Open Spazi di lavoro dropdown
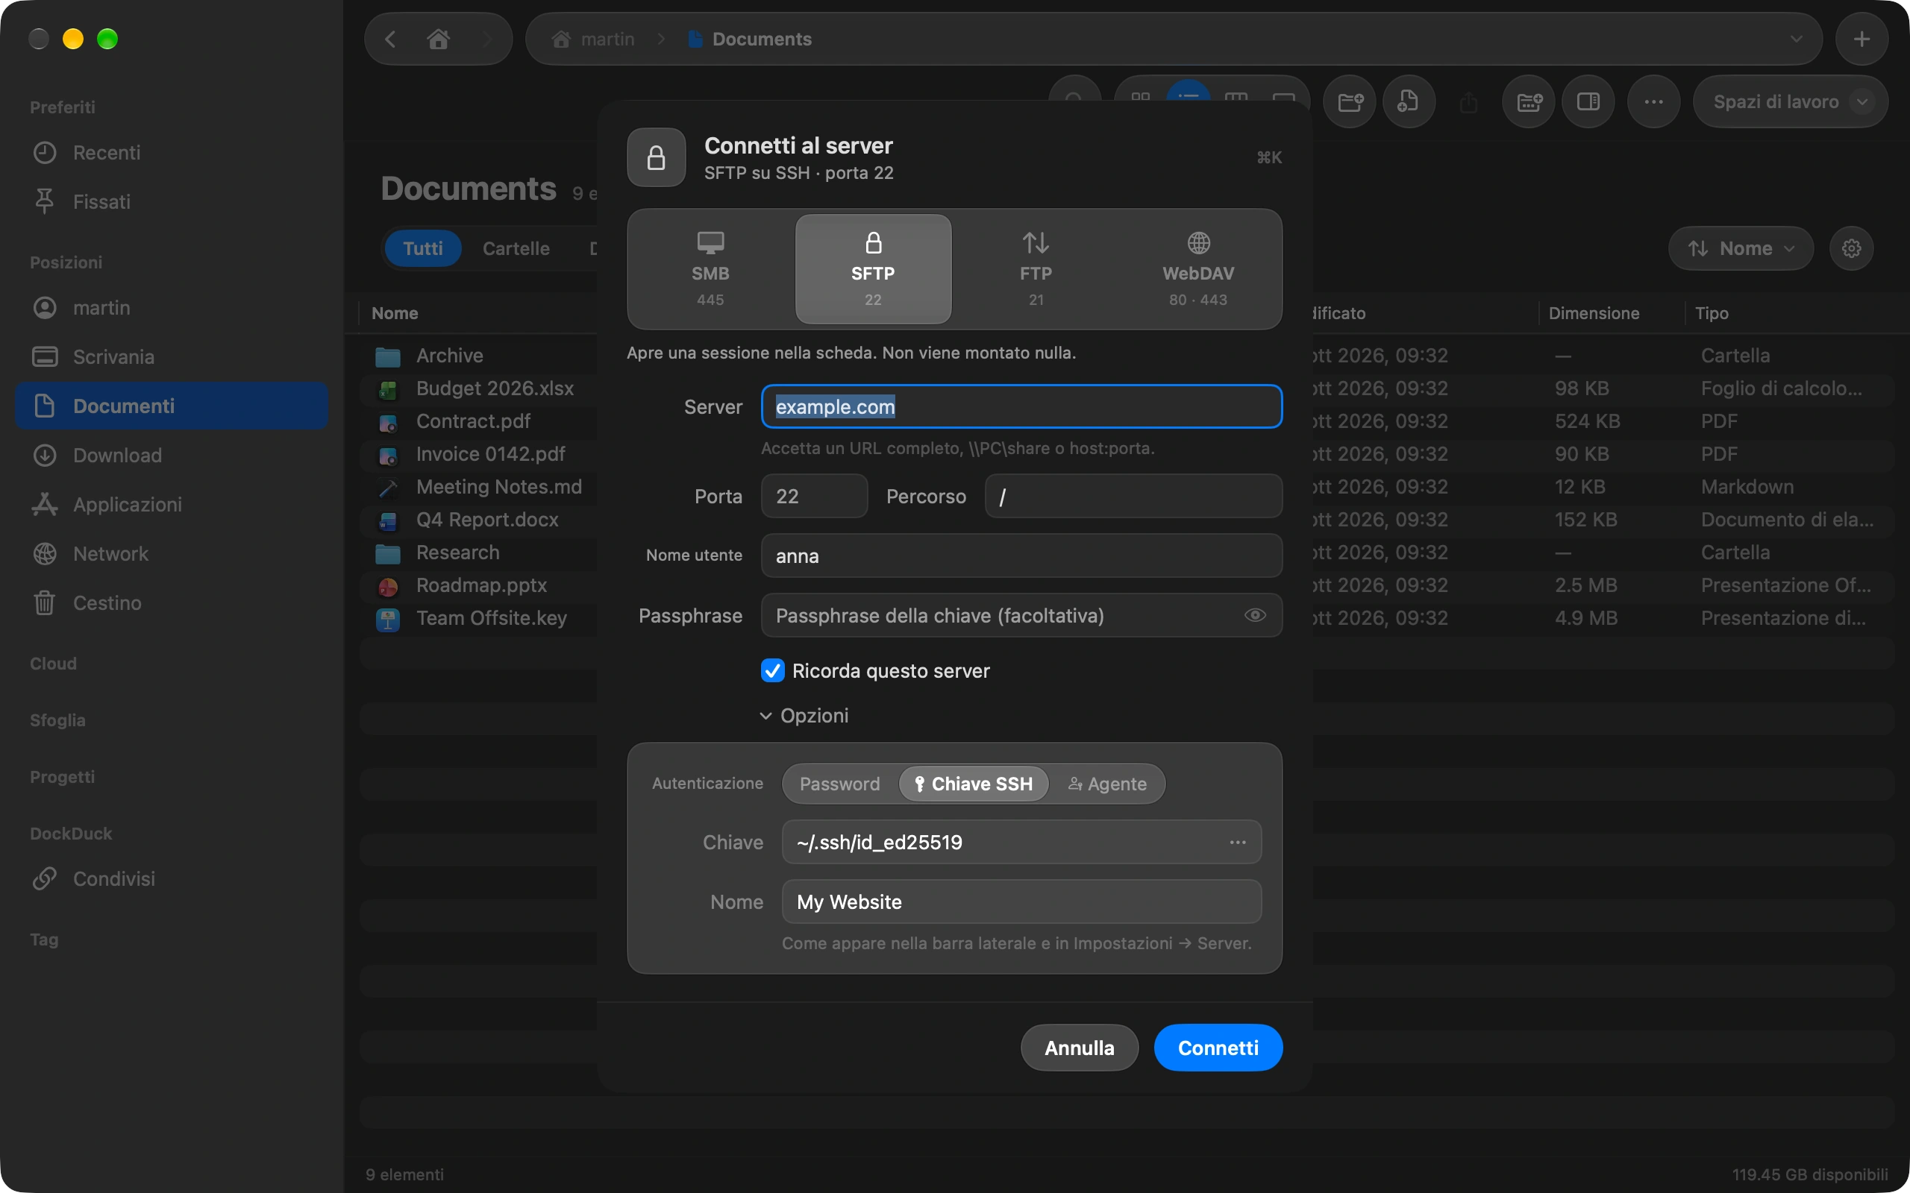 click(1790, 102)
